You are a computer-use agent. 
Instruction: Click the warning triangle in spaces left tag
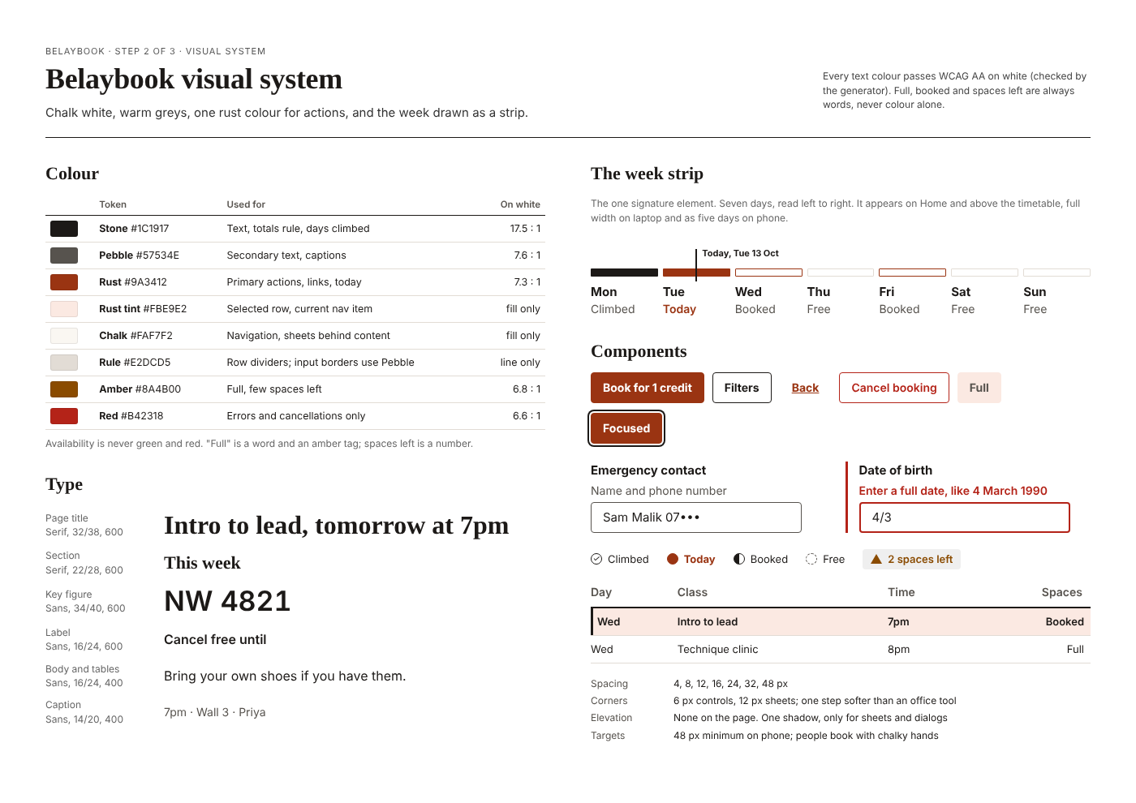click(876, 559)
